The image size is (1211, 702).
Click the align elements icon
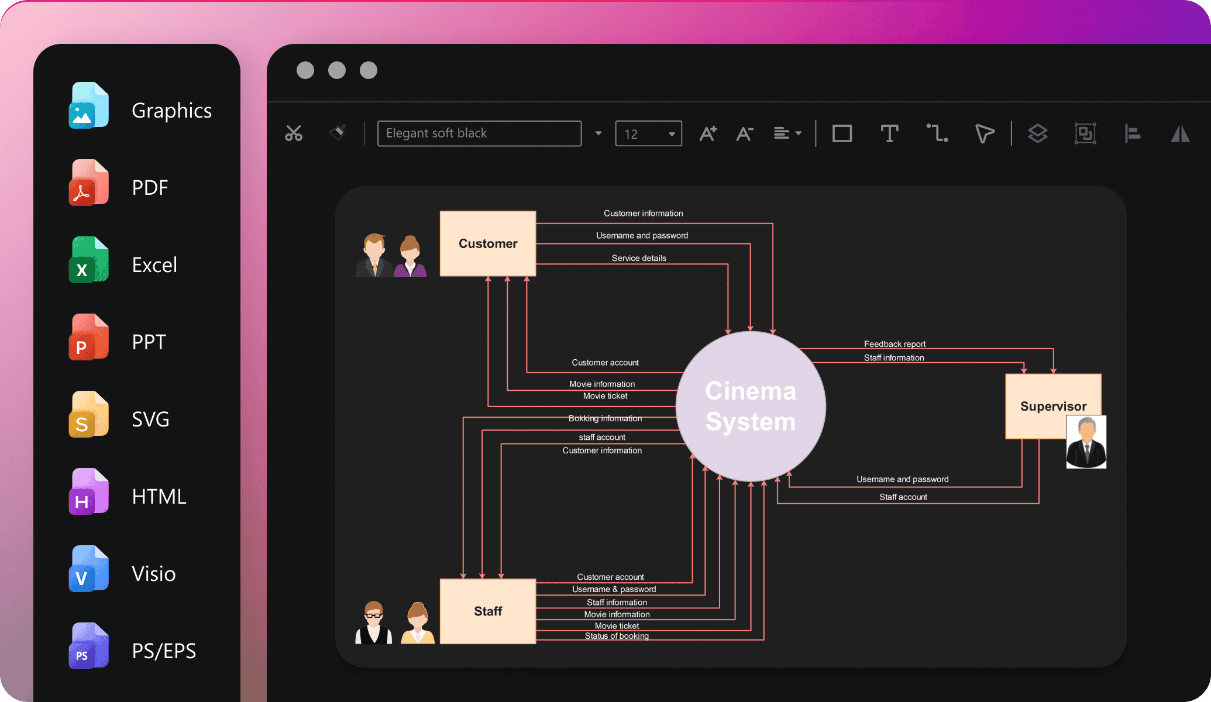pyautogui.click(x=1134, y=134)
